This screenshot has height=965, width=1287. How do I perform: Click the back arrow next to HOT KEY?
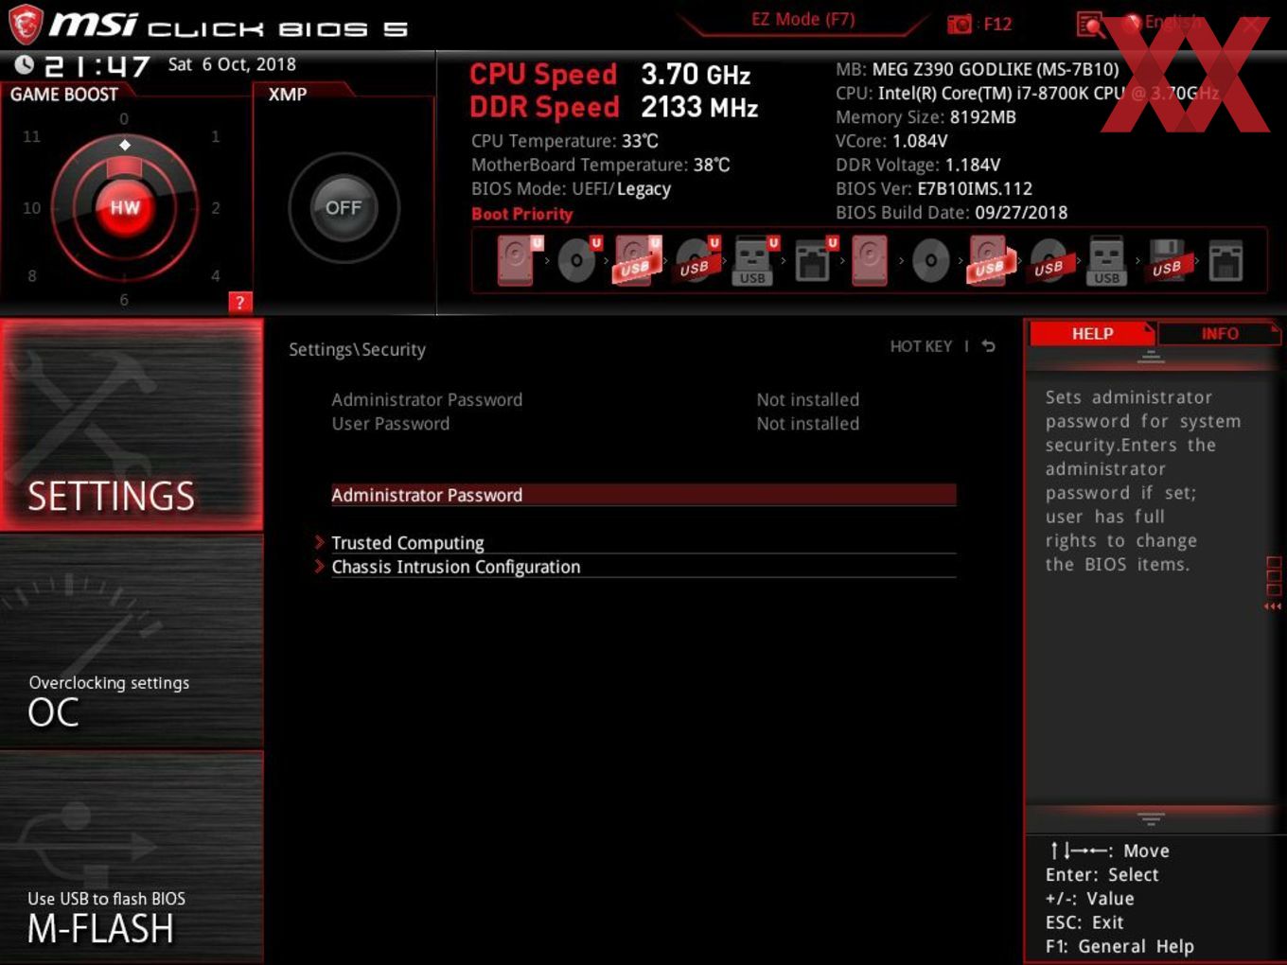988,346
